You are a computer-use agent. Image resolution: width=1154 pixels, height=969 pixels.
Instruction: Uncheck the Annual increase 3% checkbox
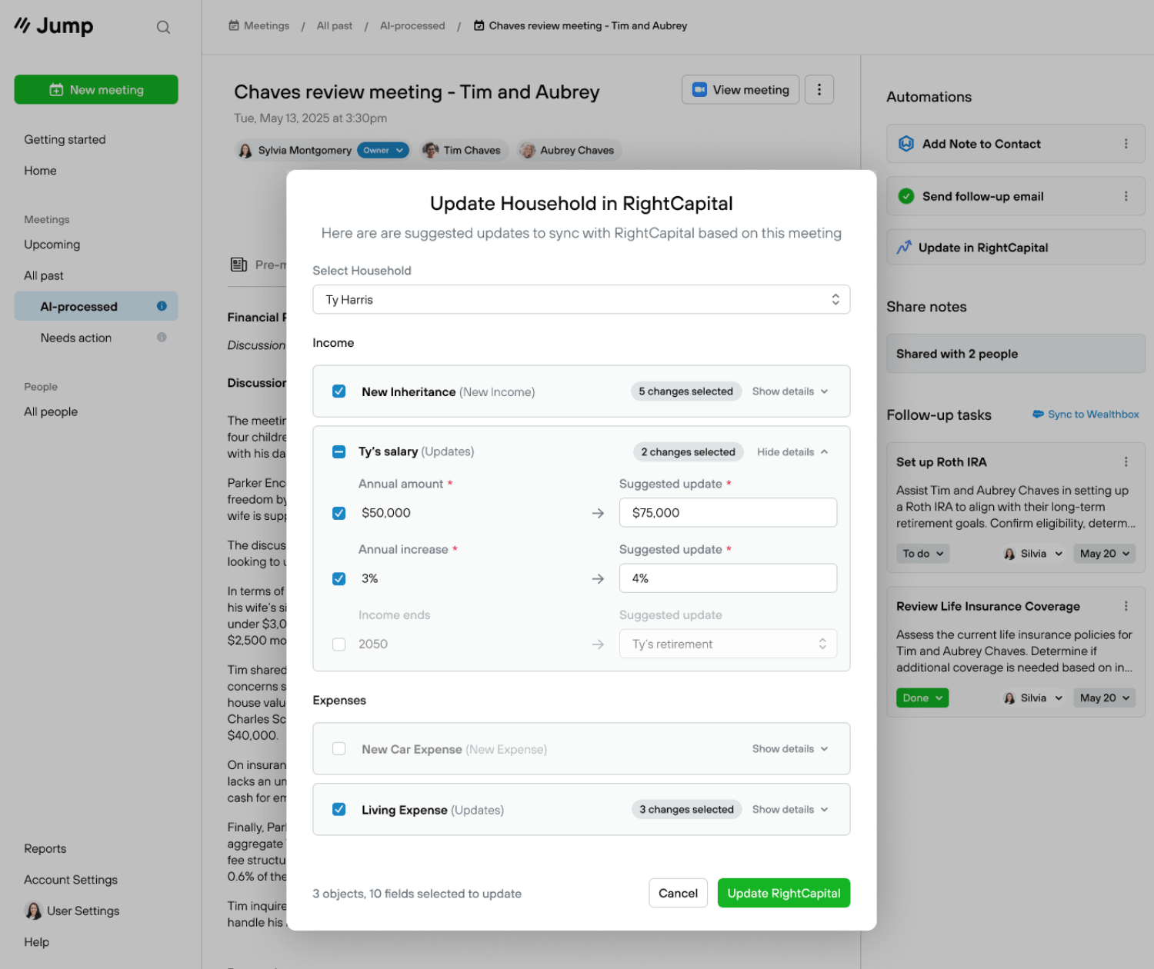[339, 578]
